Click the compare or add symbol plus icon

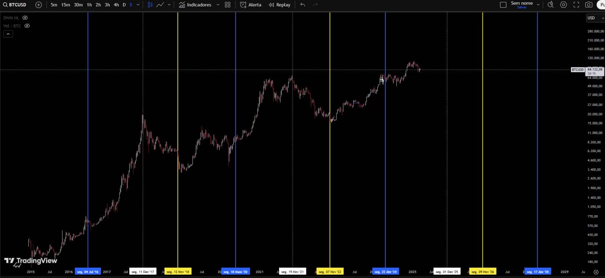coord(39,5)
